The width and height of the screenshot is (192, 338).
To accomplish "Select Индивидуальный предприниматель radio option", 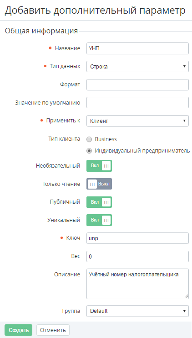I will click(x=89, y=151).
